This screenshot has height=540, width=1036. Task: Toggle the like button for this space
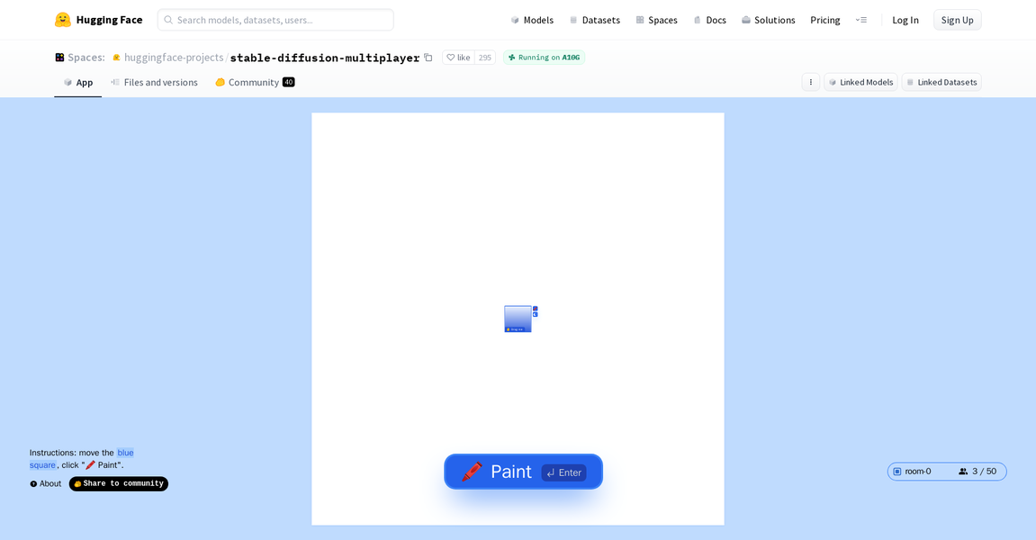(x=457, y=57)
